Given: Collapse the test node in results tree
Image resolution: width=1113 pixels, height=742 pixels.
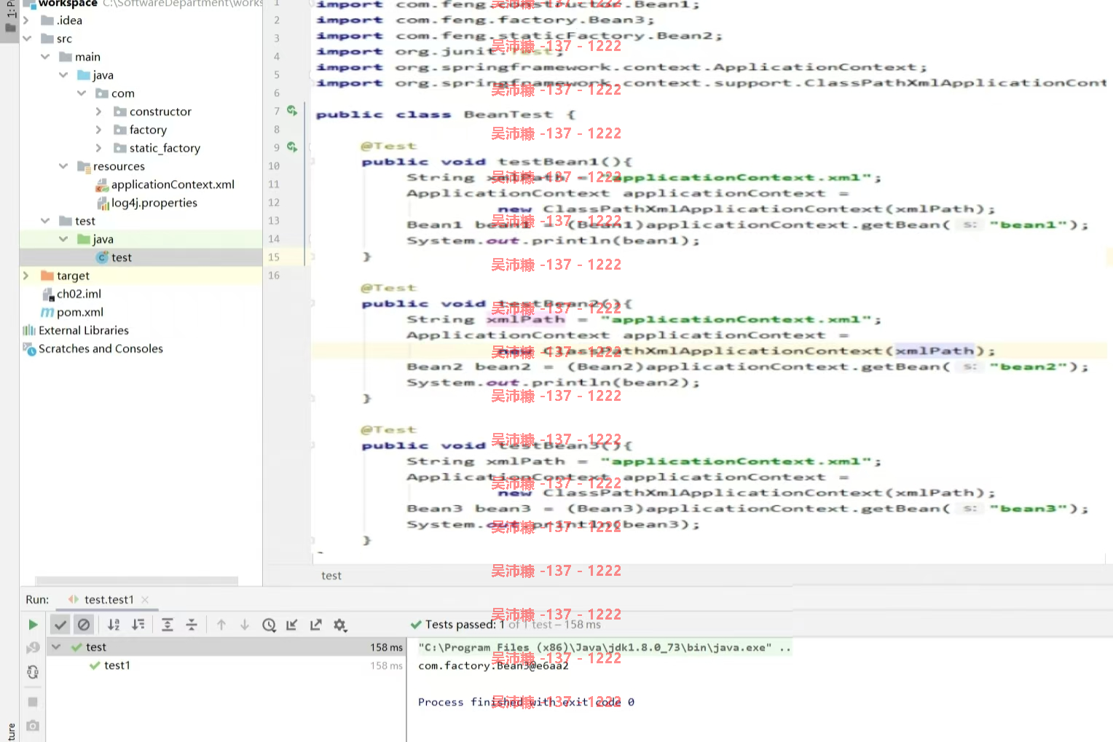Looking at the screenshot, I should coord(56,647).
